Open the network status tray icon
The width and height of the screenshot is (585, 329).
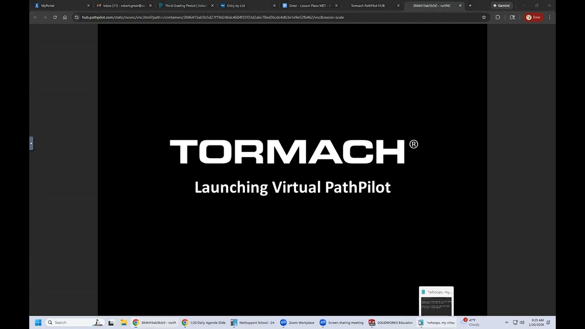515,323
